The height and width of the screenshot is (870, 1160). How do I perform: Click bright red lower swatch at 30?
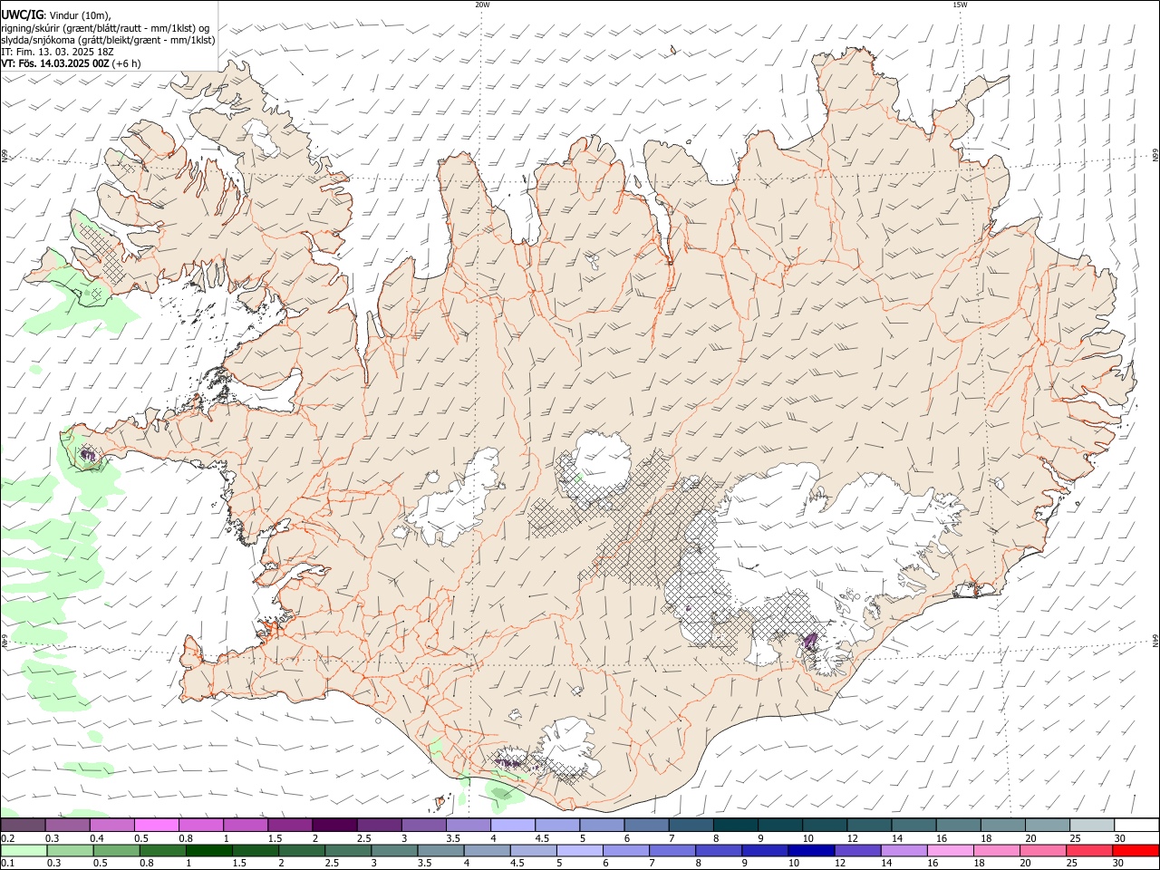coord(1135,850)
